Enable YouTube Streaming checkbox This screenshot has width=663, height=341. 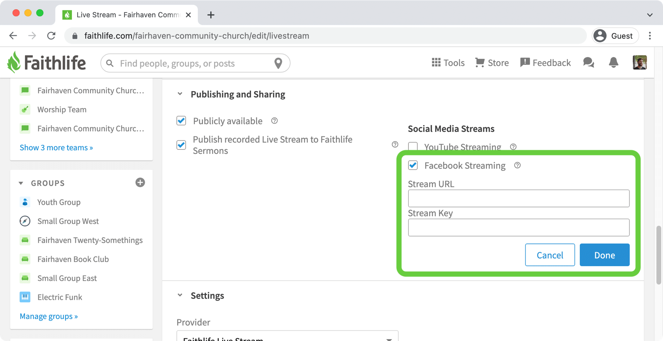click(x=413, y=147)
